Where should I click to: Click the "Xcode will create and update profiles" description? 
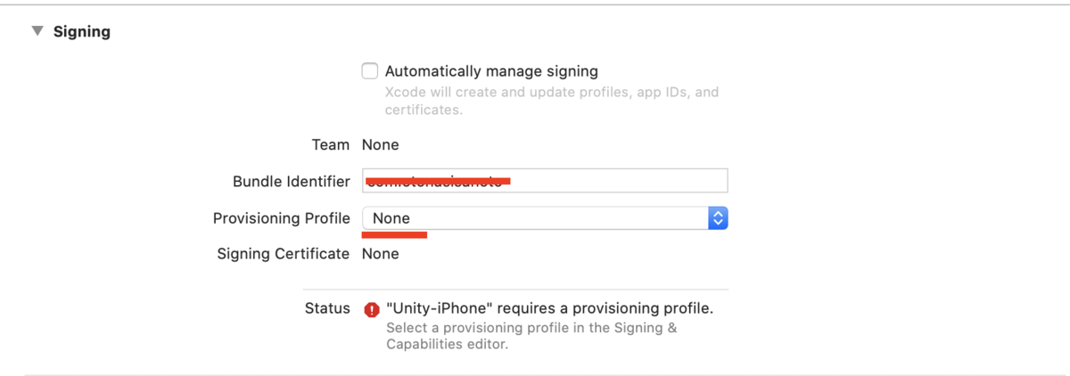(552, 101)
